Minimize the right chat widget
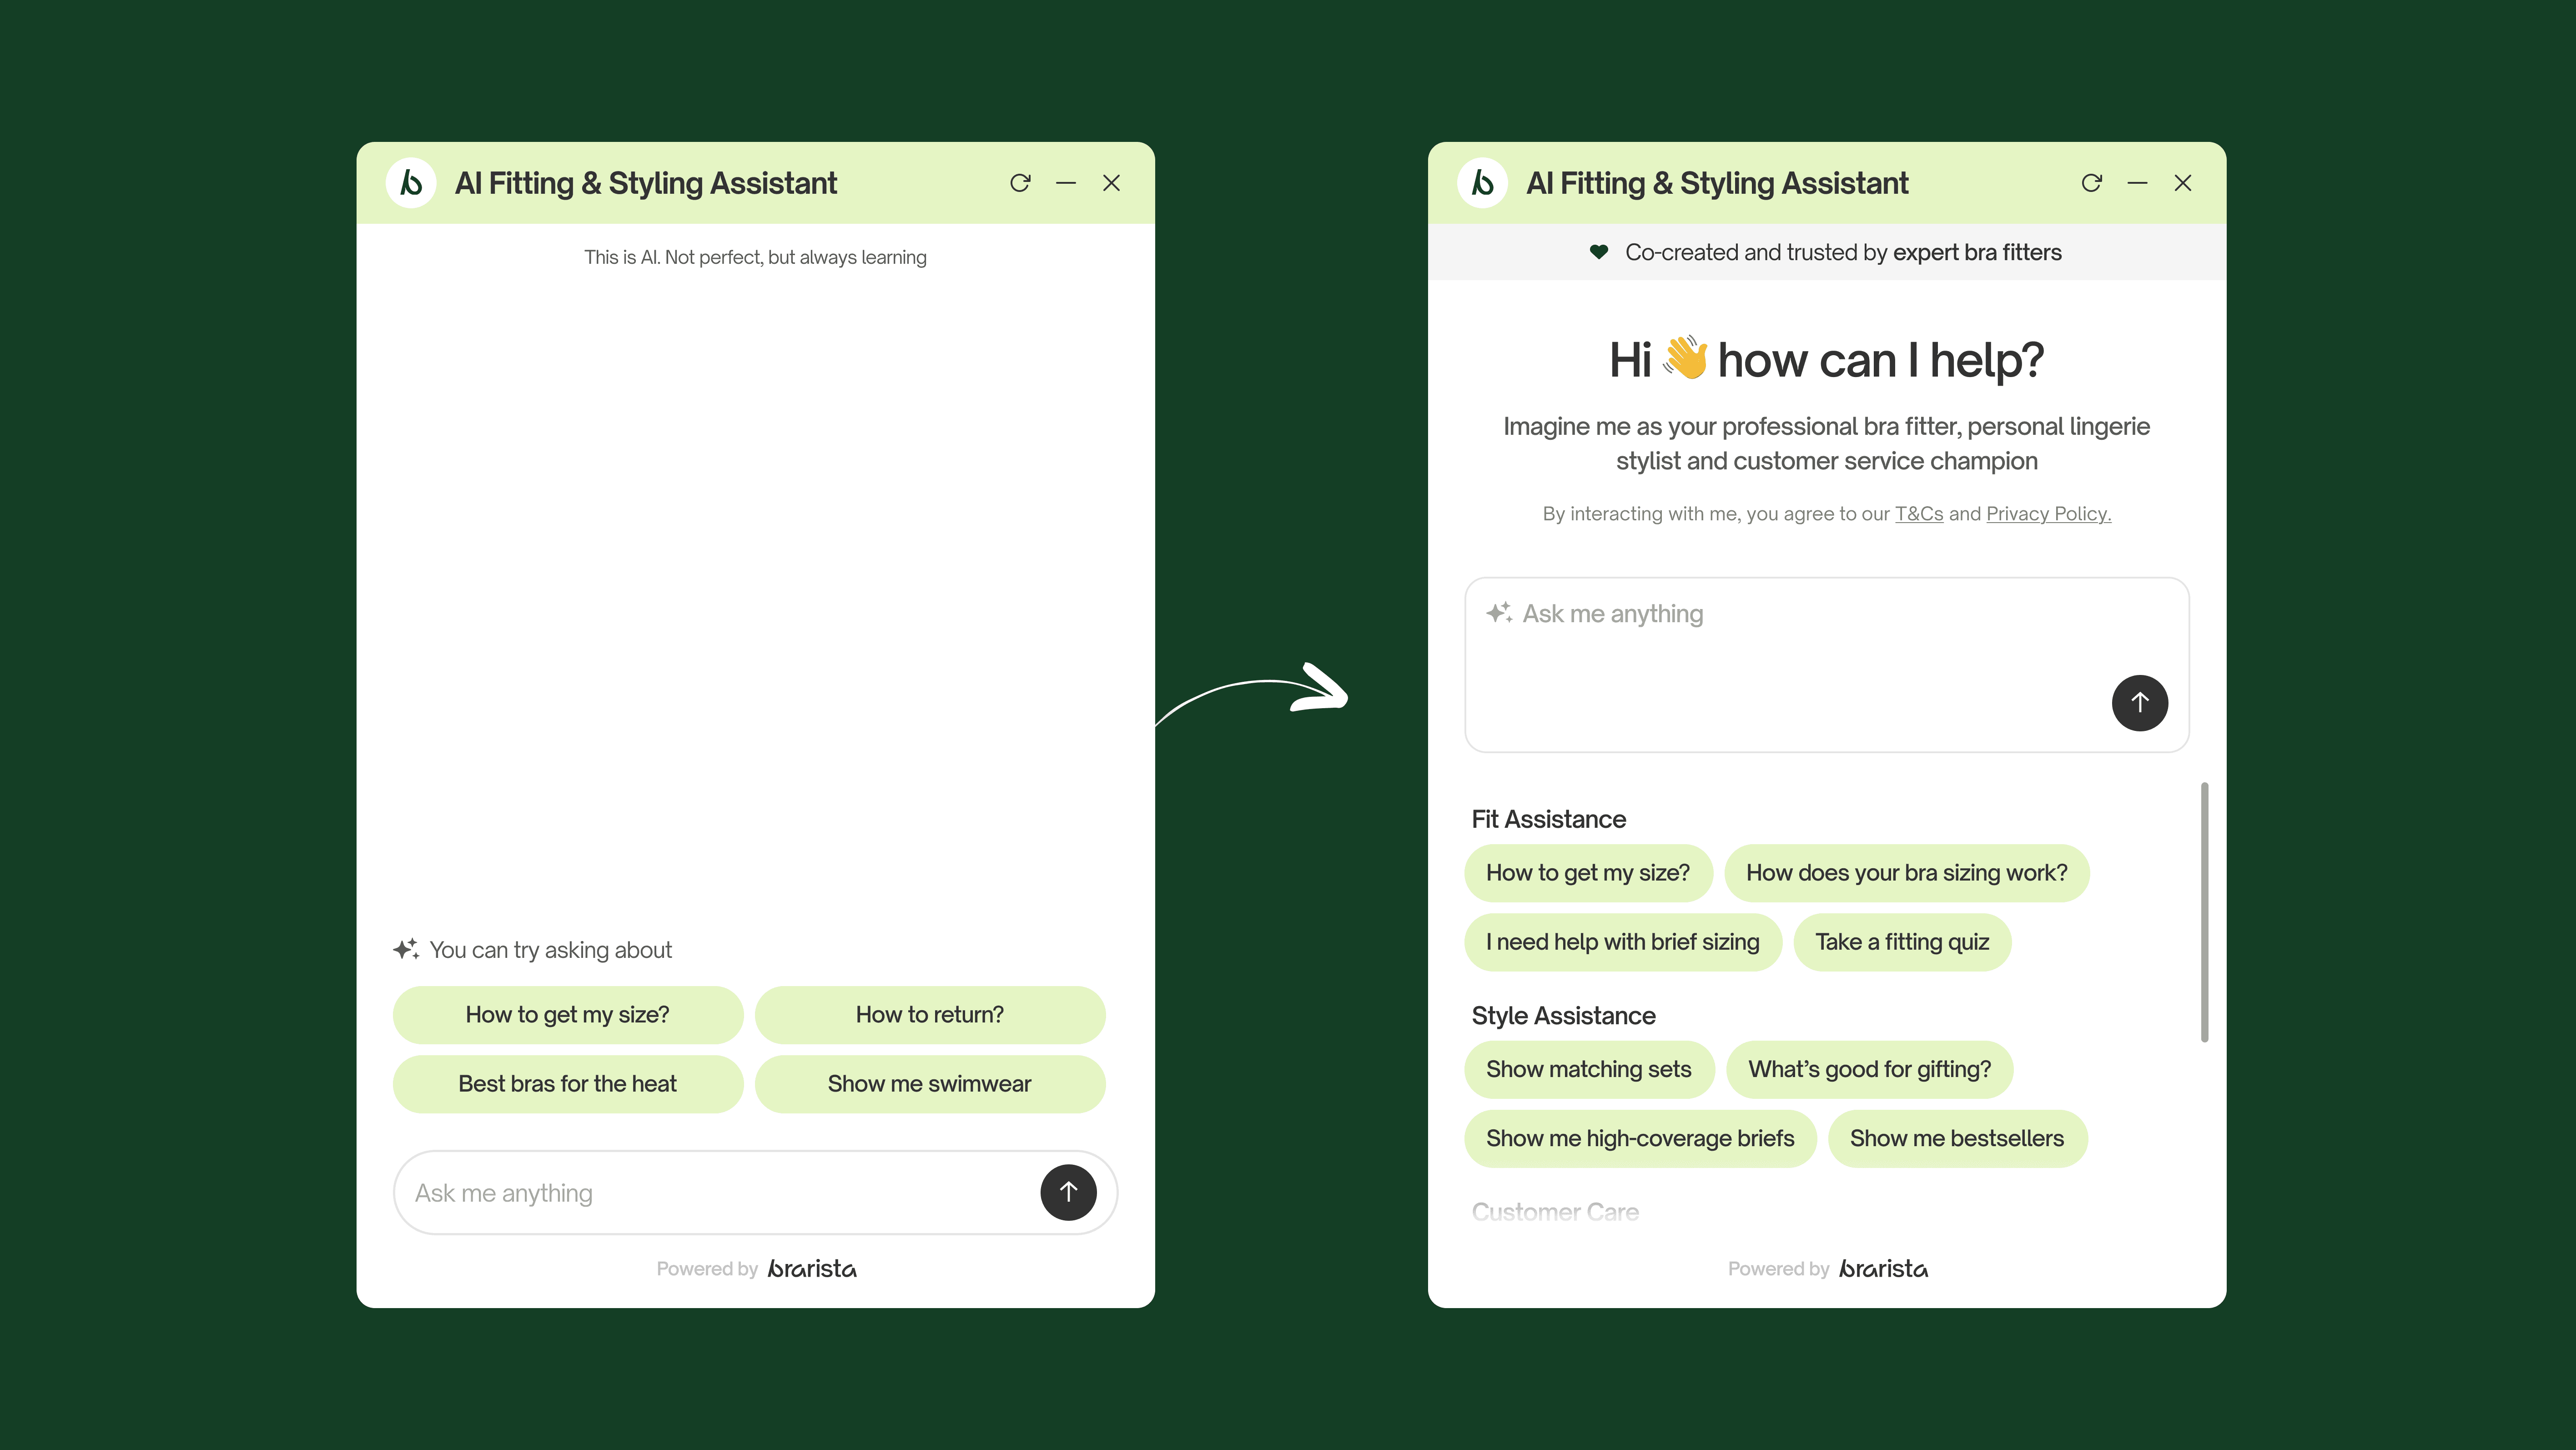 [x=2137, y=183]
